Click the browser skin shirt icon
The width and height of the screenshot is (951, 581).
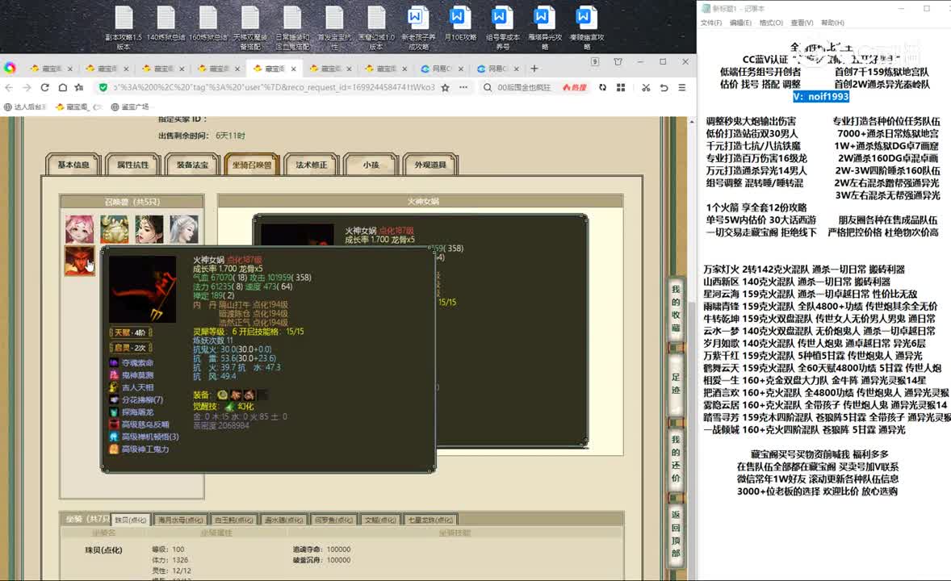click(618, 62)
